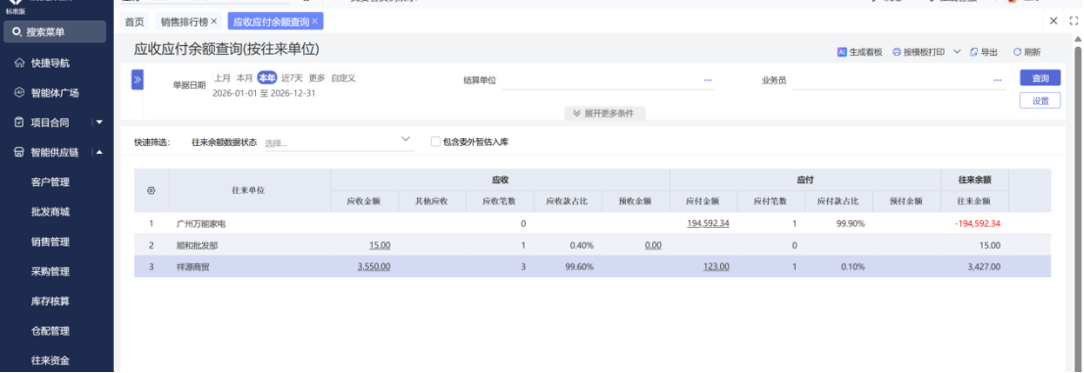Click the 快捷导航 home icon
This screenshot has height=373, width=1084.
20,63
